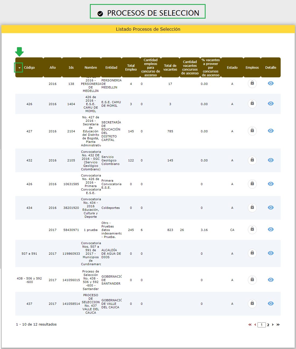Sort by Ids column header
Image resolution: width=296 pixels, height=349 pixels.
[71, 67]
